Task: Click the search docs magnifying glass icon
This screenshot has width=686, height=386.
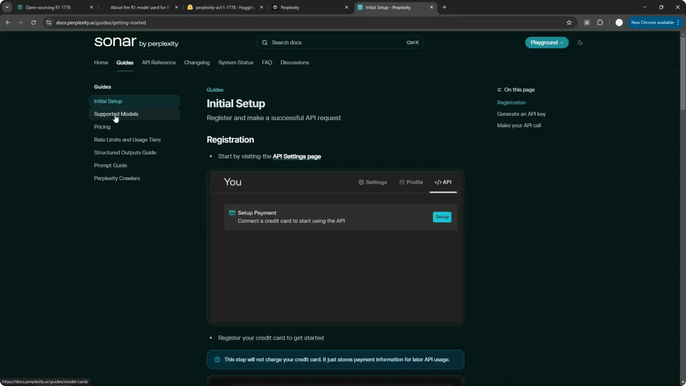Action: (265, 42)
